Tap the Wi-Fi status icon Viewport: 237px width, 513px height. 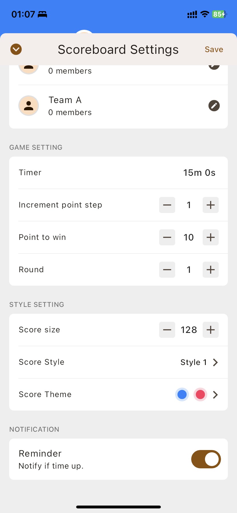pos(205,14)
